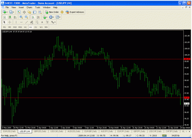192x138 pixels.
Task: Switch to GBPUSD,Daily chart tab
Action: tap(40, 131)
